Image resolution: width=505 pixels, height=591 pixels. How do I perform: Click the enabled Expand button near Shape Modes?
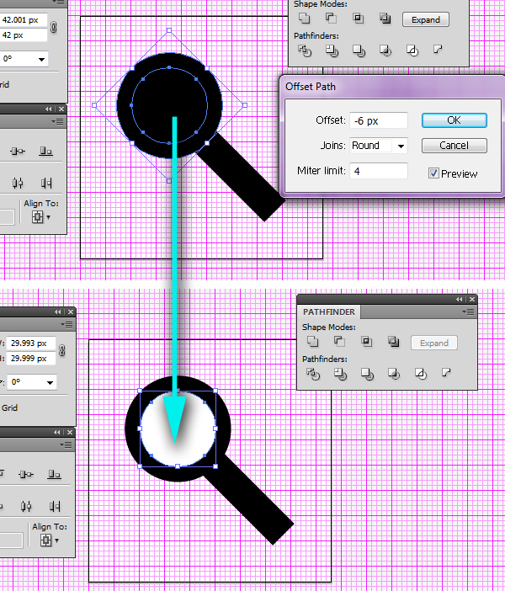coord(426,19)
